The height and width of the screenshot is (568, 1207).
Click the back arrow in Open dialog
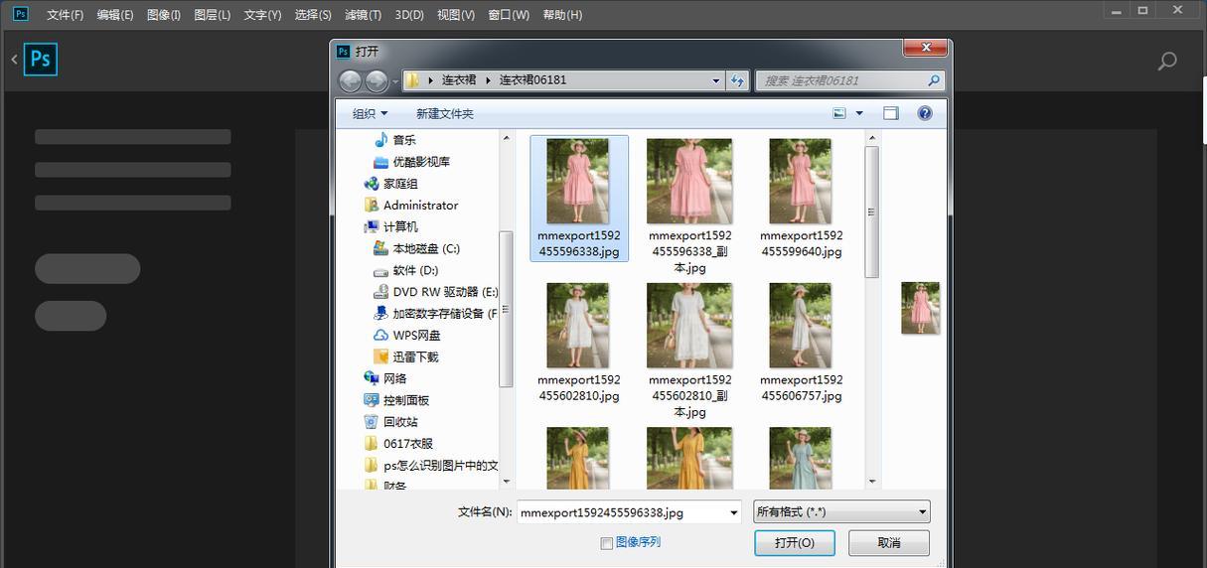coord(350,80)
